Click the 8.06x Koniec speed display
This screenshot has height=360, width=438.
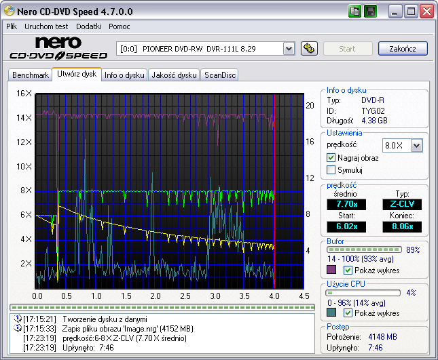[x=402, y=226]
